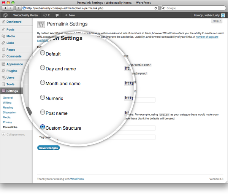Click the Dashboard home icon
The image size is (228, 194).
[3, 22]
